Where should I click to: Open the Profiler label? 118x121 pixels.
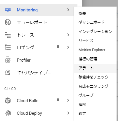click(x=24, y=60)
